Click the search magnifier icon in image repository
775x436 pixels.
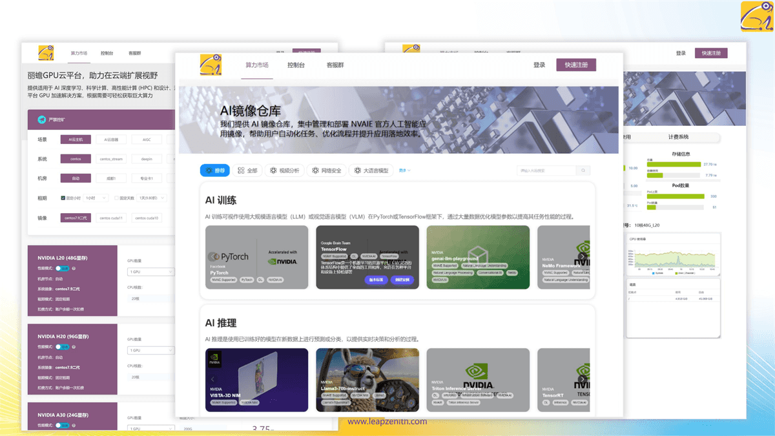pos(583,171)
